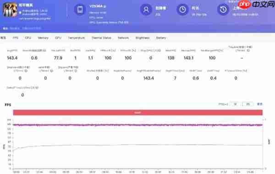
Task: Switch to the Battery tab
Action: (x=161, y=38)
